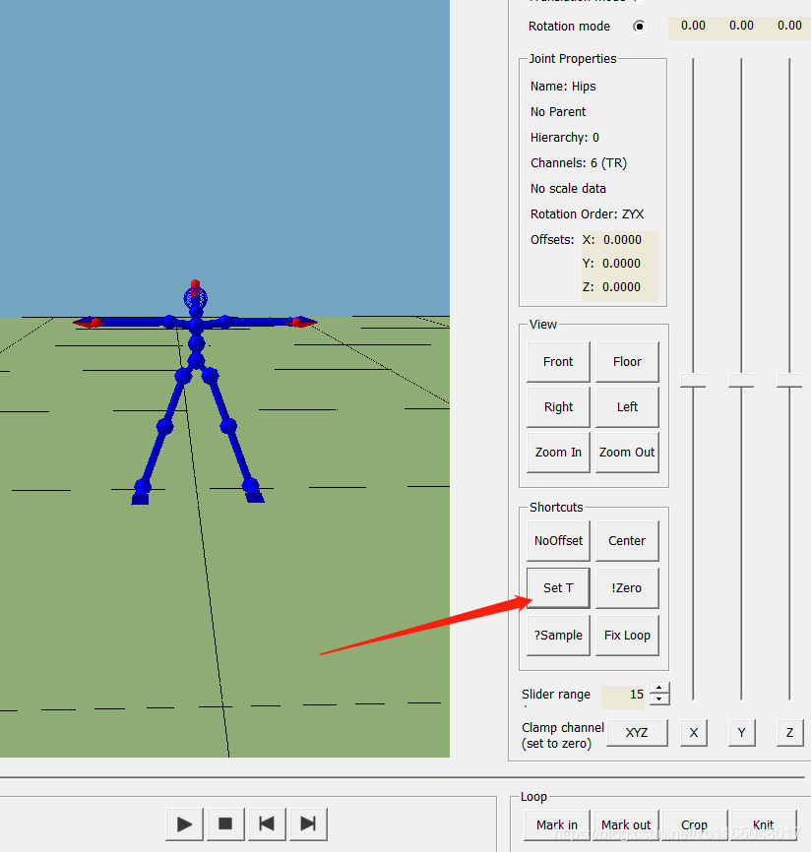Increase the Slider range value
The height and width of the screenshot is (852, 811).
pos(659,688)
